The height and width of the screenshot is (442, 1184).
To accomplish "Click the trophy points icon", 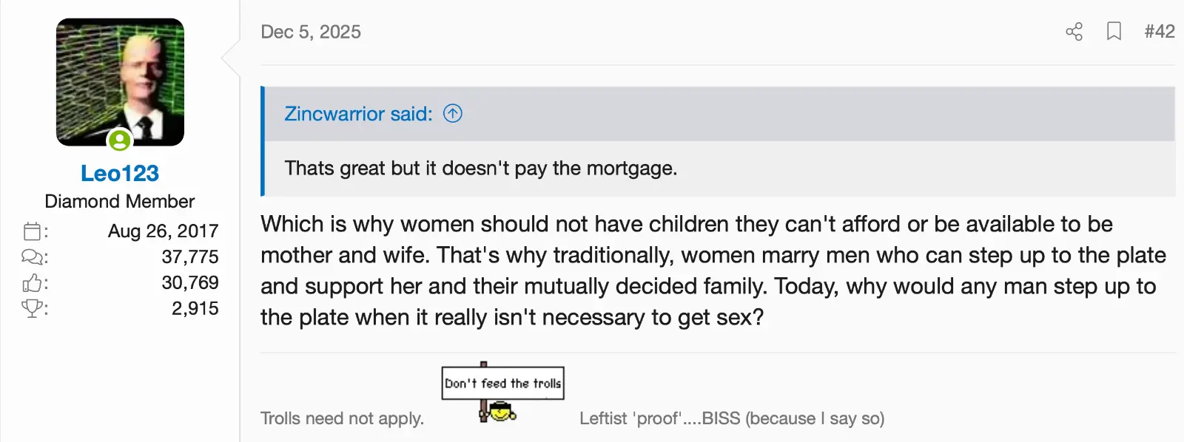I will (32, 308).
